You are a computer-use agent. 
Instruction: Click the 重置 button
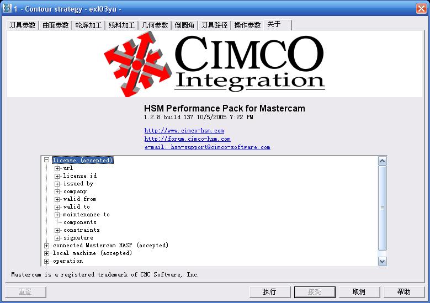click(25, 292)
